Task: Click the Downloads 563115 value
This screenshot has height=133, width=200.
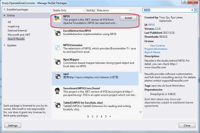Action: [x=163, y=37]
